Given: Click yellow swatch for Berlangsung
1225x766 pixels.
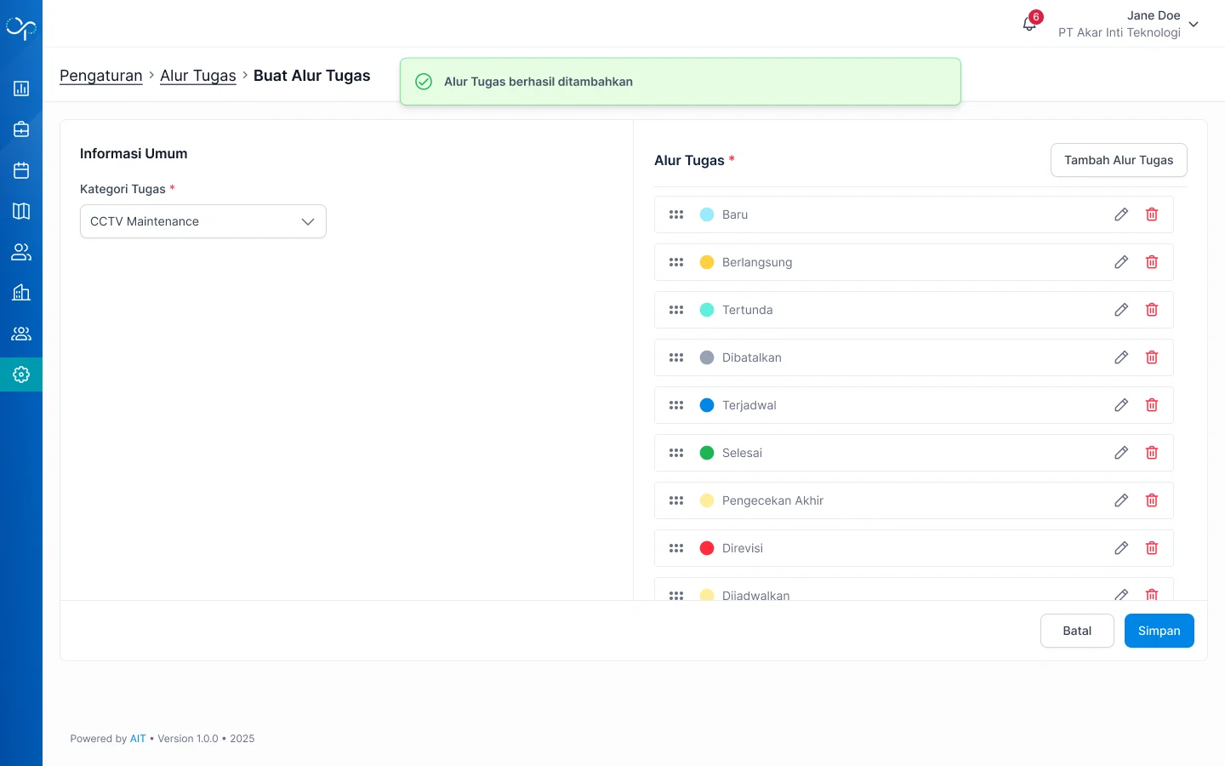Looking at the screenshot, I should 707,262.
